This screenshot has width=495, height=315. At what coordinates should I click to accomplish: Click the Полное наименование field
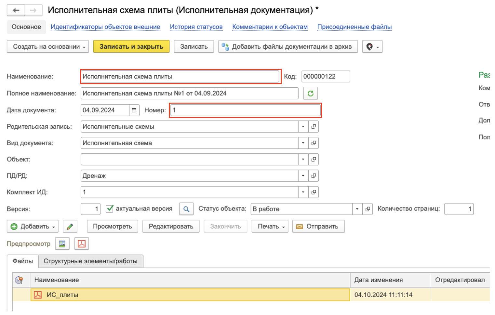tap(189, 93)
